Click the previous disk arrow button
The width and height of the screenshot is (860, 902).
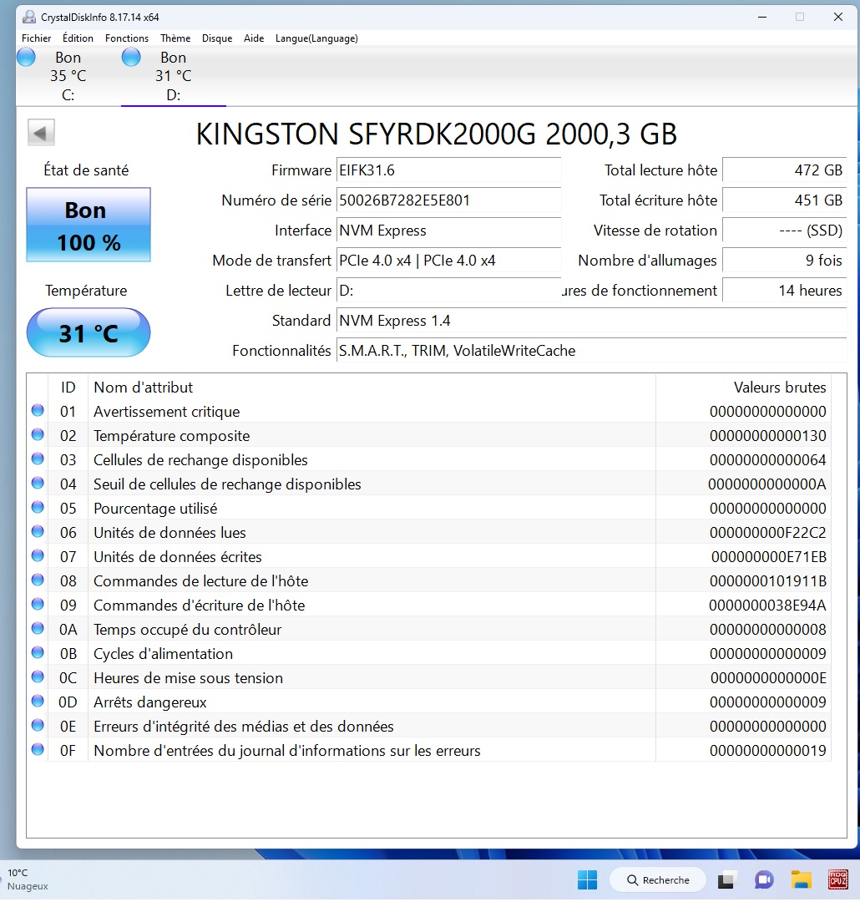(41, 133)
